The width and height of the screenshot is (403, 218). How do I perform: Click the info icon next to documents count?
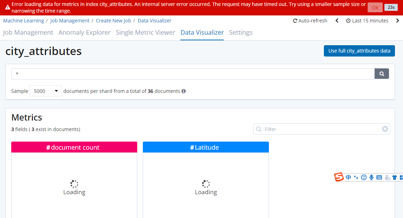coord(183,91)
